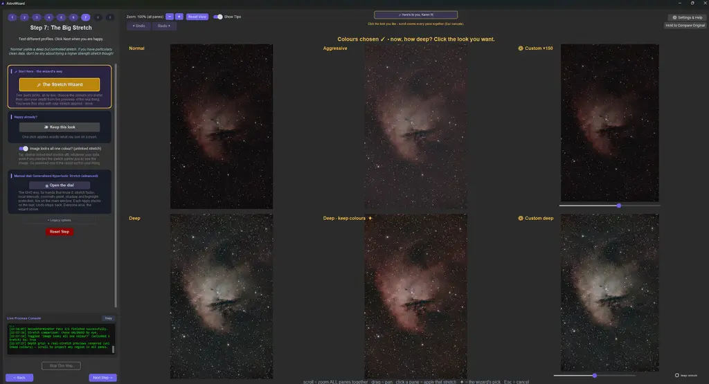Choose the Custom ×150 stretch preview
709x384 pixels.
[x=609, y=123]
